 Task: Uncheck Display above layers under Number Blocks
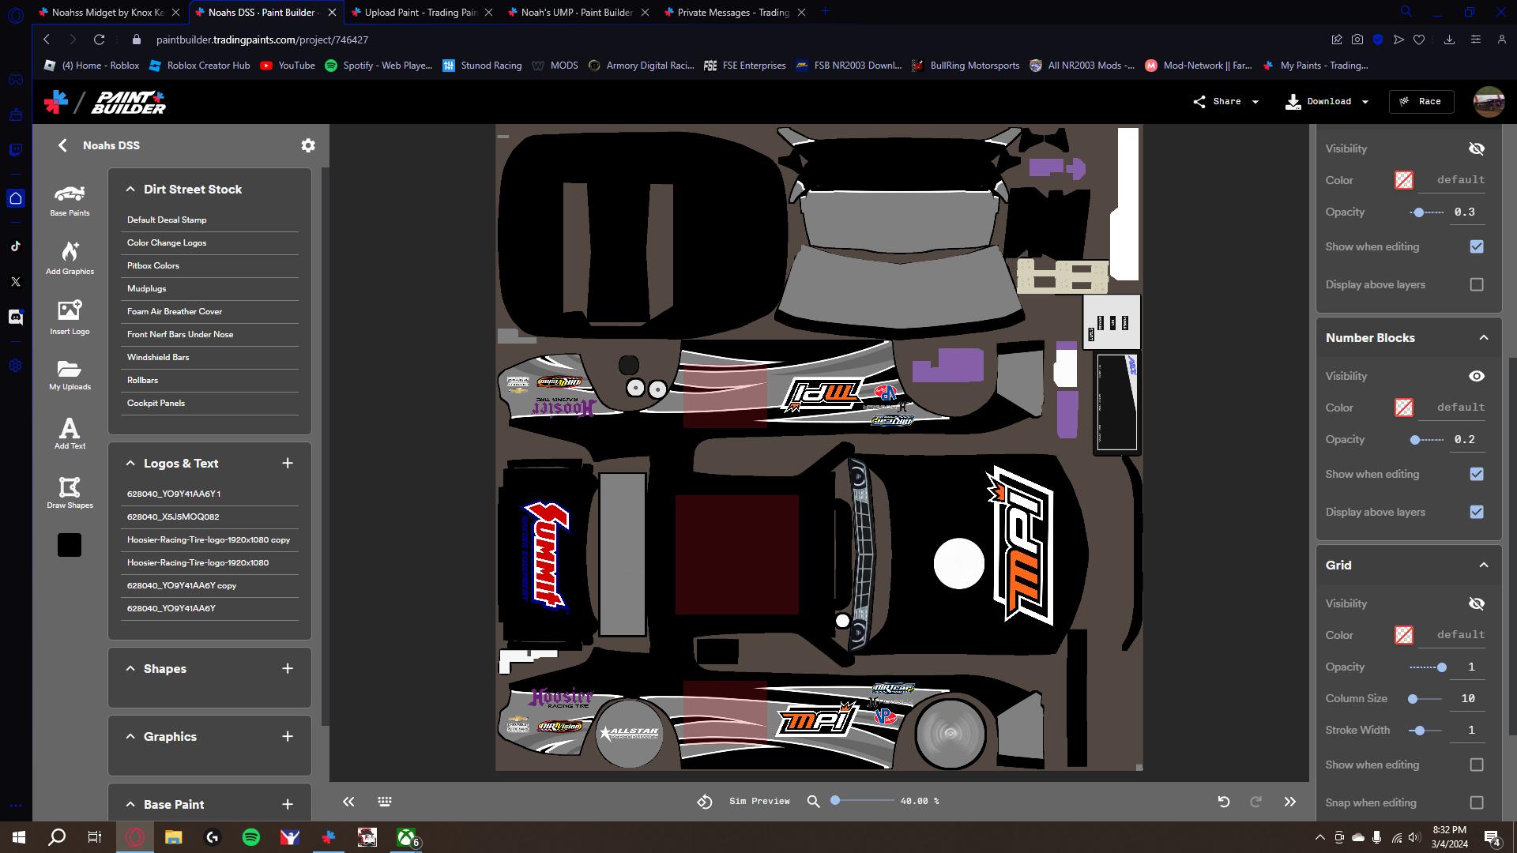pos(1476,512)
